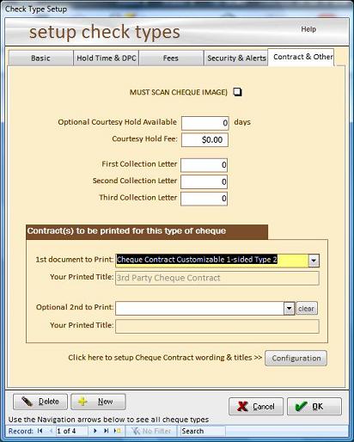This screenshot has width=354, height=442.
Task: Open Optional 2nd to Print dropdown
Action: (x=290, y=309)
